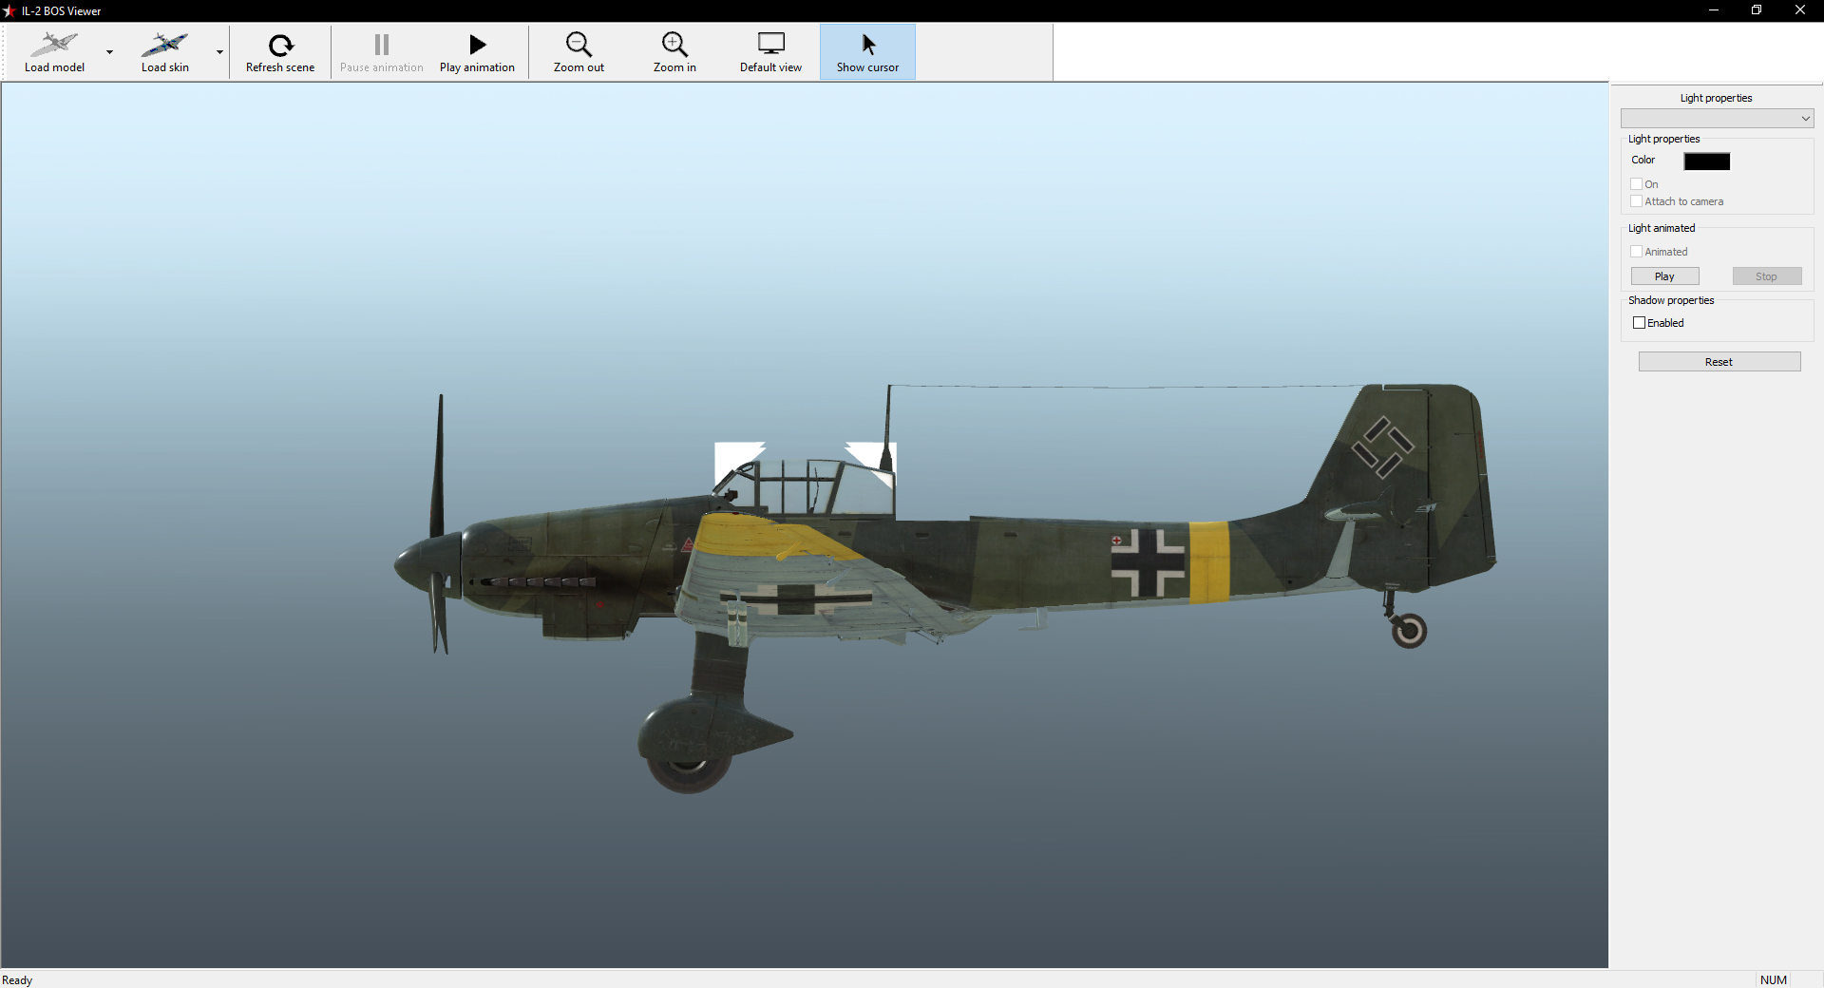Toggle the light On checkbox
The height and width of the screenshot is (988, 1824).
[1637, 184]
